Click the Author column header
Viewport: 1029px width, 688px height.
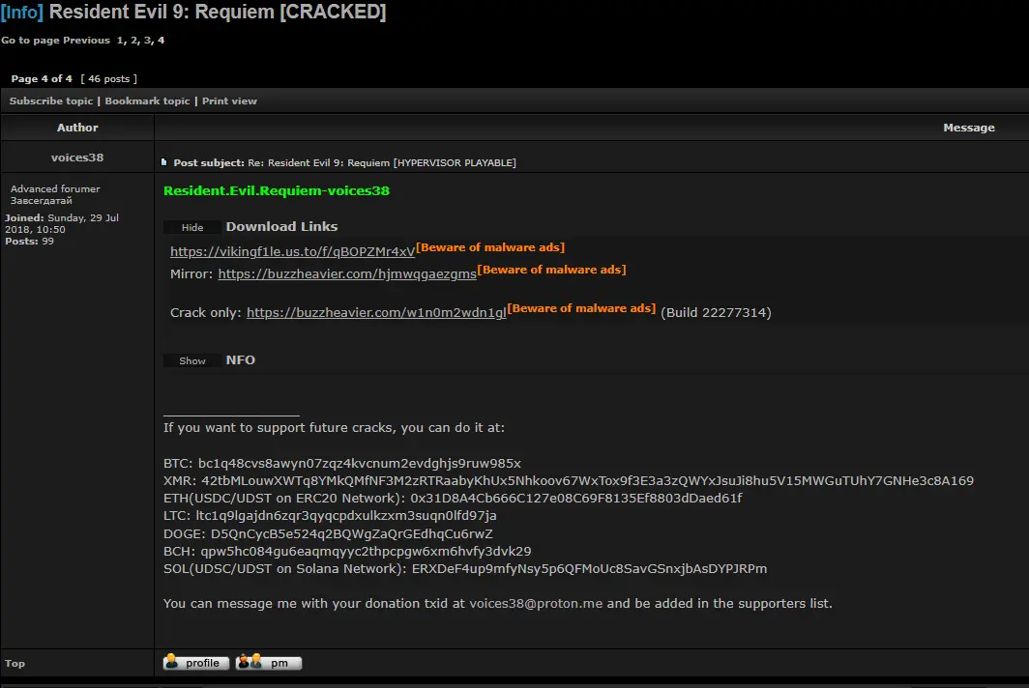[77, 128]
